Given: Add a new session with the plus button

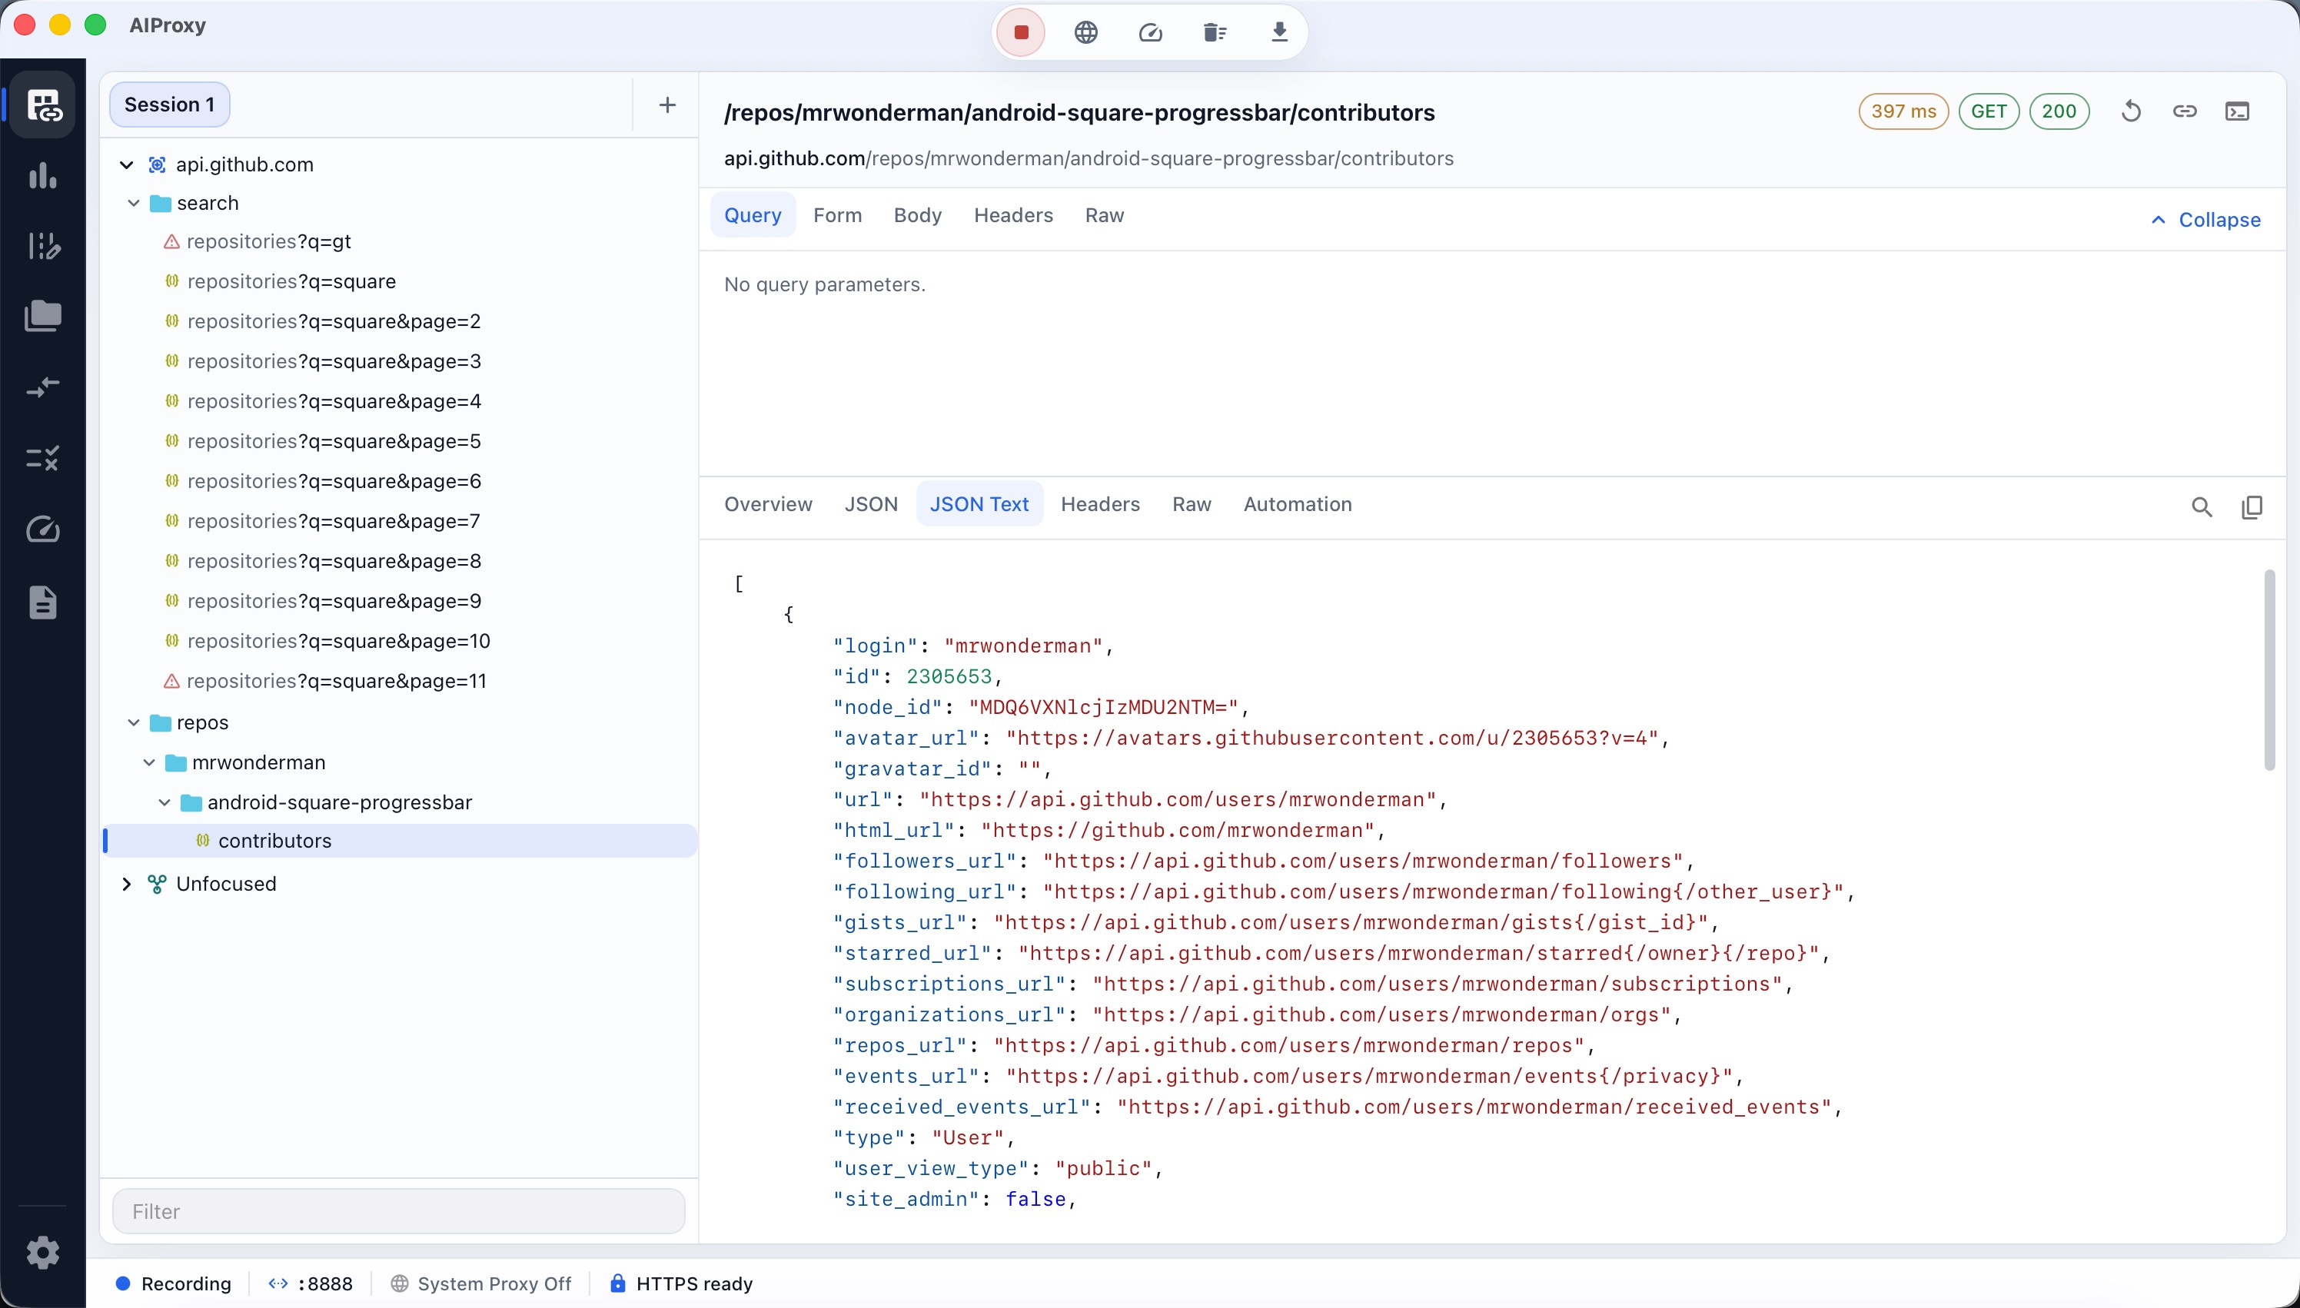Looking at the screenshot, I should [666, 105].
